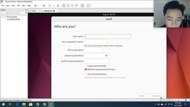Click the Confirm your password field
The image size is (190, 107).
coord(96,61)
